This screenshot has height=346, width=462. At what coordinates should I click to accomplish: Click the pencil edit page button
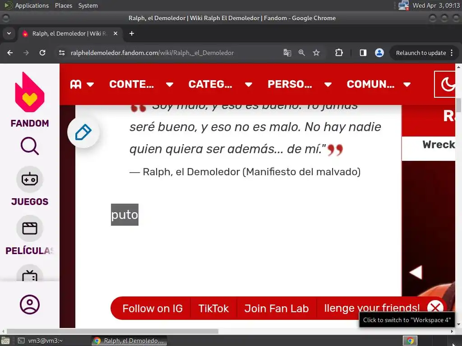coord(83,132)
